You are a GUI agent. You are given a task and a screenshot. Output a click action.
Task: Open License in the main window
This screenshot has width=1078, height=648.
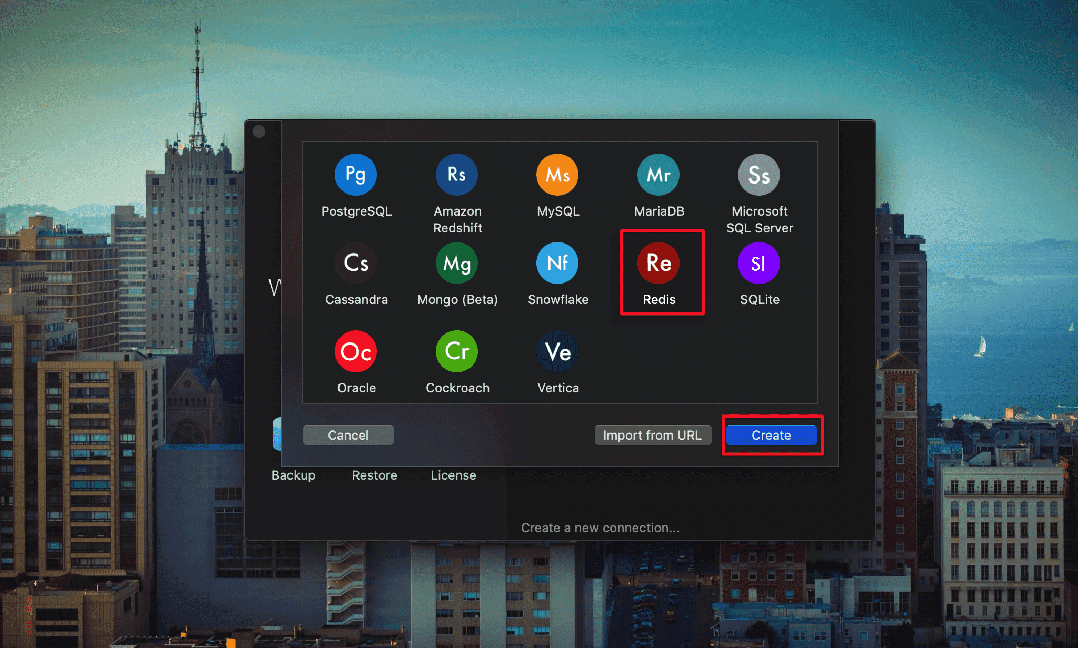point(453,475)
